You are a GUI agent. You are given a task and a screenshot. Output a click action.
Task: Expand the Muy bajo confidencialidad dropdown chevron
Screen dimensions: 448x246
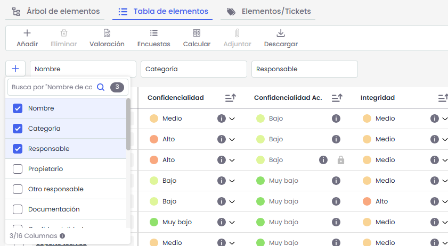pyautogui.click(x=232, y=222)
